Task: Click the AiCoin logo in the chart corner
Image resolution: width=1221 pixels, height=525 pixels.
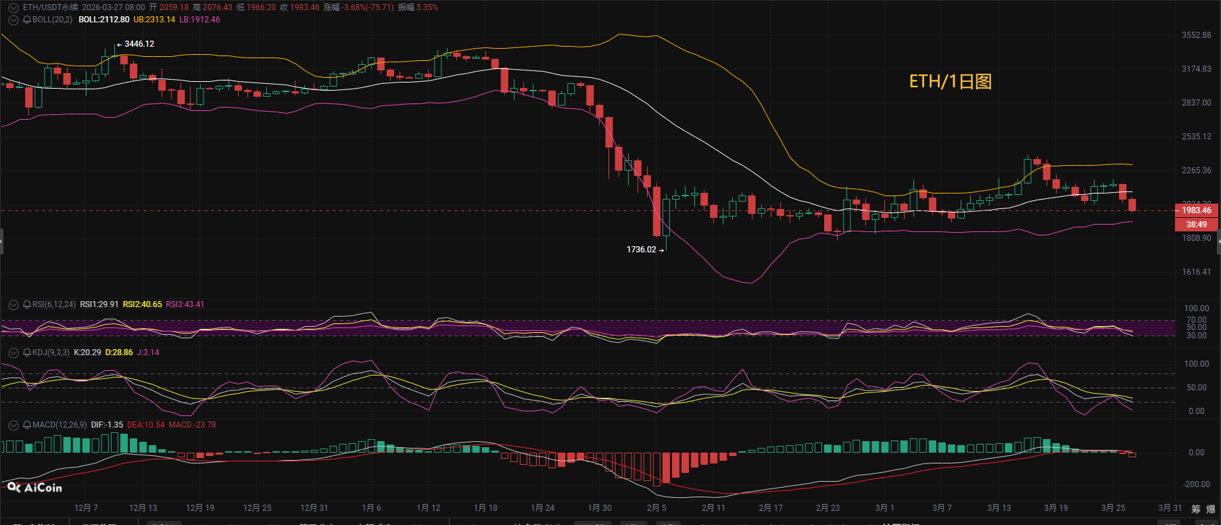Action: click(34, 487)
